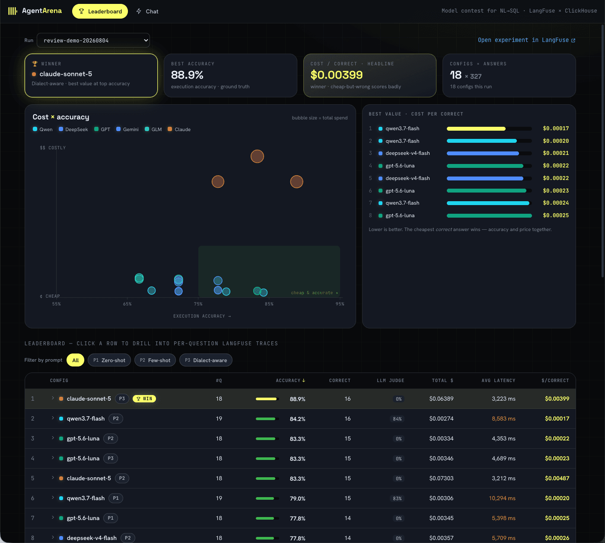
Task: Click the AgentArena logo icon
Action: click(13, 11)
